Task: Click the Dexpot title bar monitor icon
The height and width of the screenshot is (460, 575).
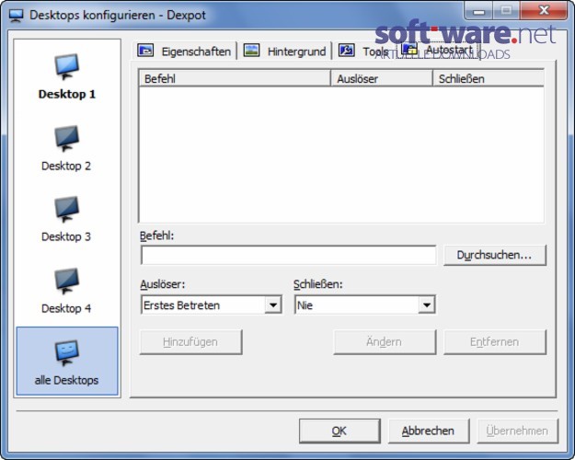Action: click(x=17, y=16)
